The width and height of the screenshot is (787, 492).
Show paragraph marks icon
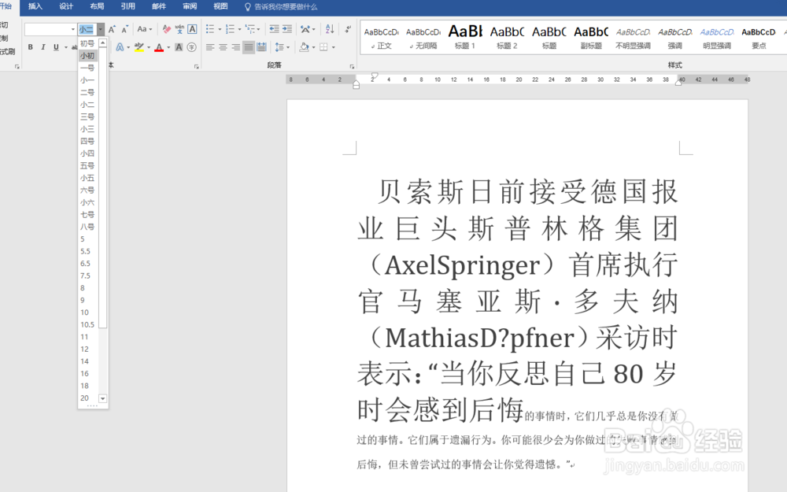[x=348, y=29]
